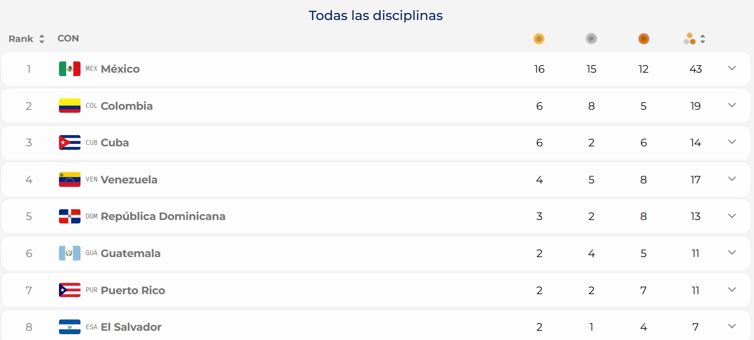Click the Venezuela flag icon
This screenshot has height=340, width=754.
tap(70, 180)
